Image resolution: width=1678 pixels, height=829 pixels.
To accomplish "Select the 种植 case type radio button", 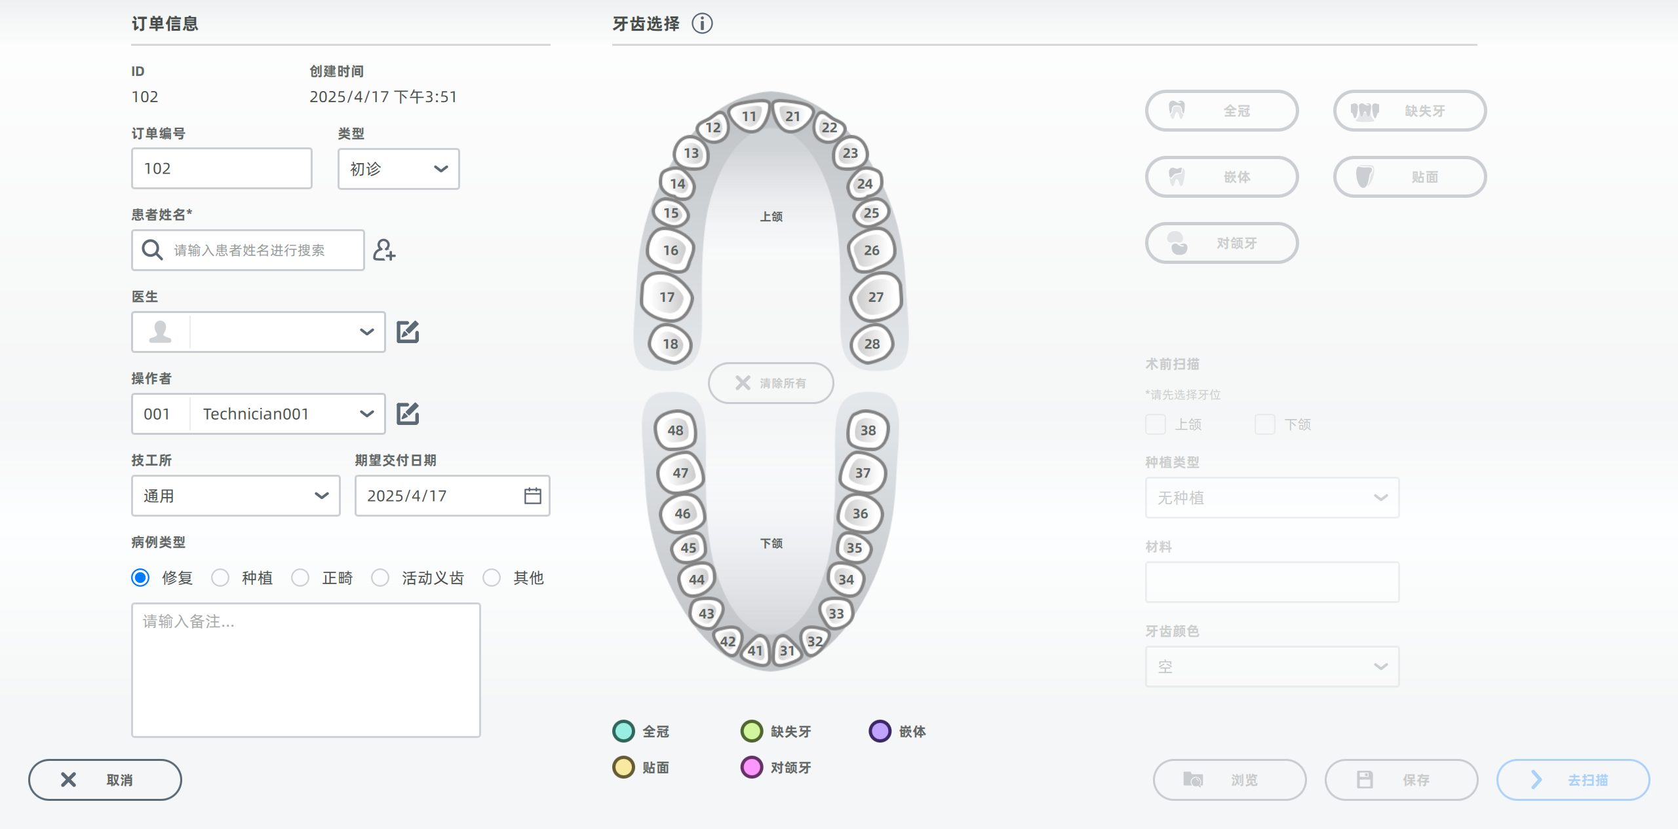I will click(x=220, y=578).
